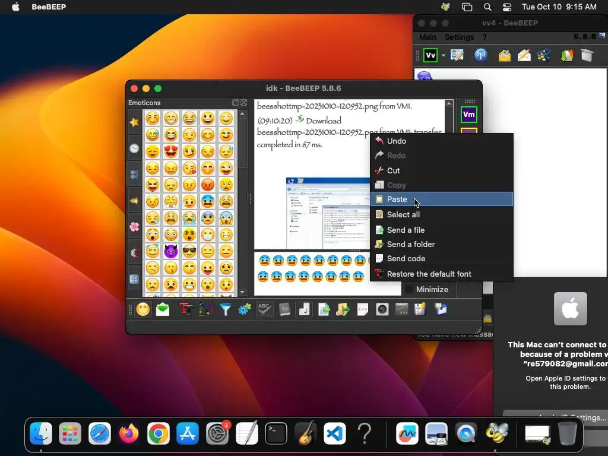
Task: Click the floppy disk with pencil icon
Action: click(x=420, y=309)
